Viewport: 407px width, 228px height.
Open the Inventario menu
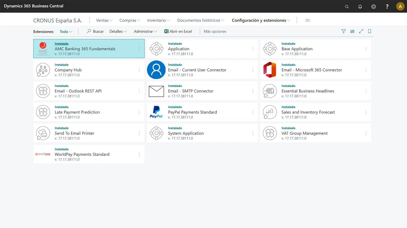(158, 20)
